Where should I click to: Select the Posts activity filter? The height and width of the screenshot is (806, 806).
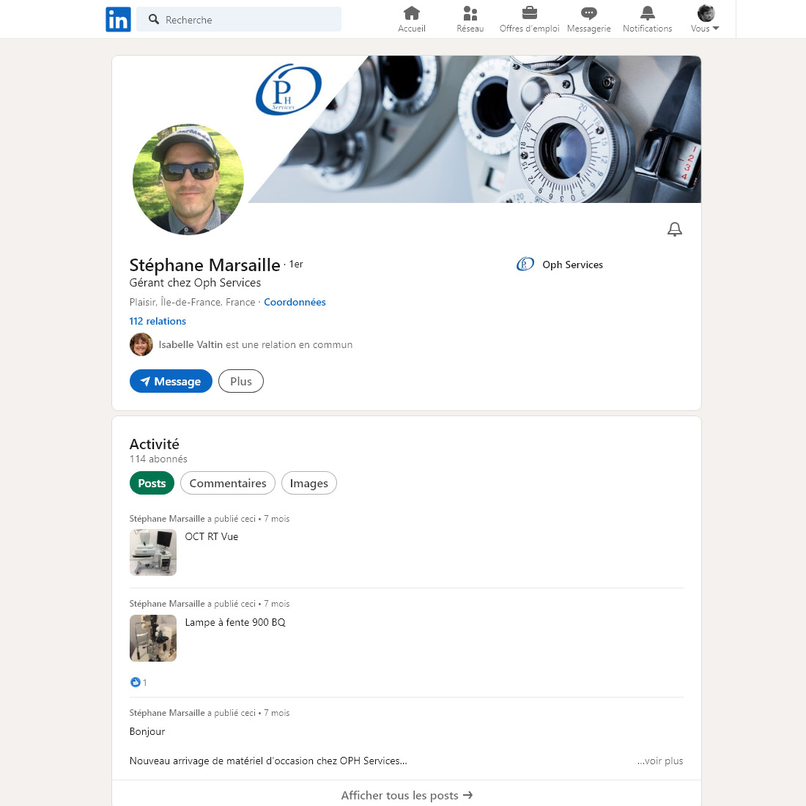pos(152,484)
